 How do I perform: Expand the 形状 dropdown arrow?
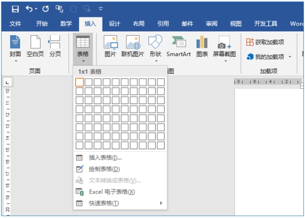[x=156, y=61]
